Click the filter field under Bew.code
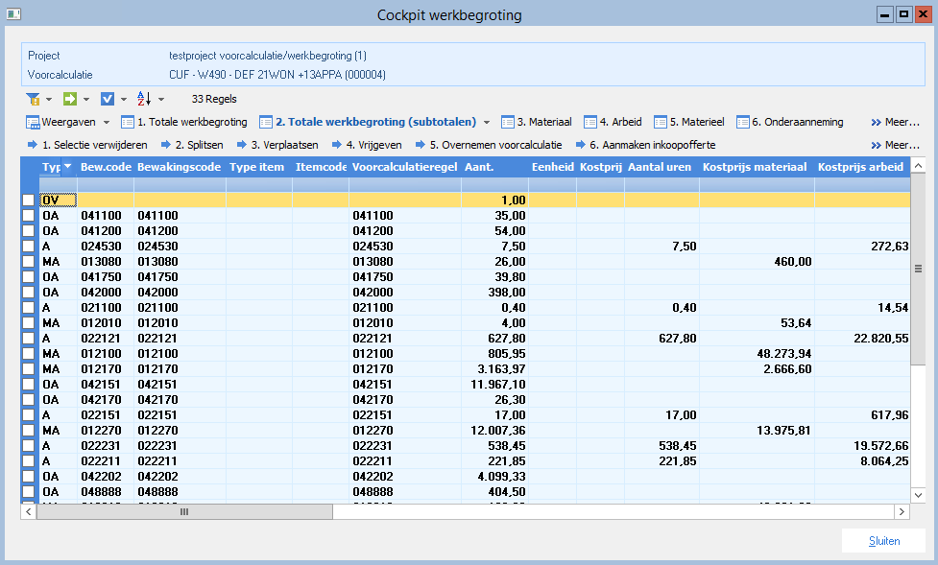The image size is (938, 565). point(106,185)
